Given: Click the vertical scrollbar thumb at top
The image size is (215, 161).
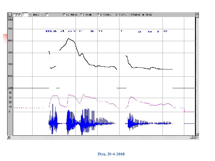Looking at the screenshot, I should click(197, 16).
